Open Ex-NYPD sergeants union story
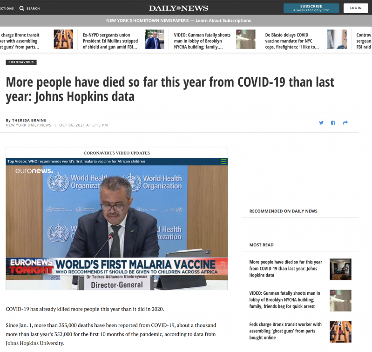 pyautogui.click(x=110, y=41)
